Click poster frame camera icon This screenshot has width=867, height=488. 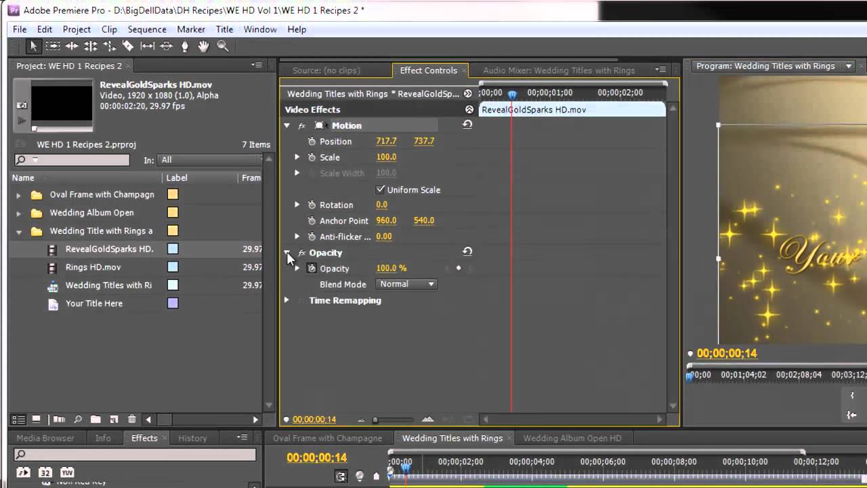(22, 106)
